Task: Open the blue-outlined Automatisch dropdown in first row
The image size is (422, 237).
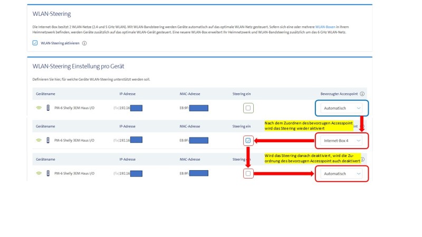Action: coord(342,108)
